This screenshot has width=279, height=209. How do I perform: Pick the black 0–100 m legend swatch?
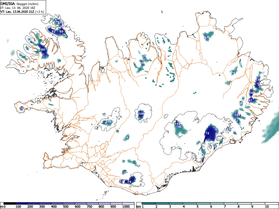point(9,203)
